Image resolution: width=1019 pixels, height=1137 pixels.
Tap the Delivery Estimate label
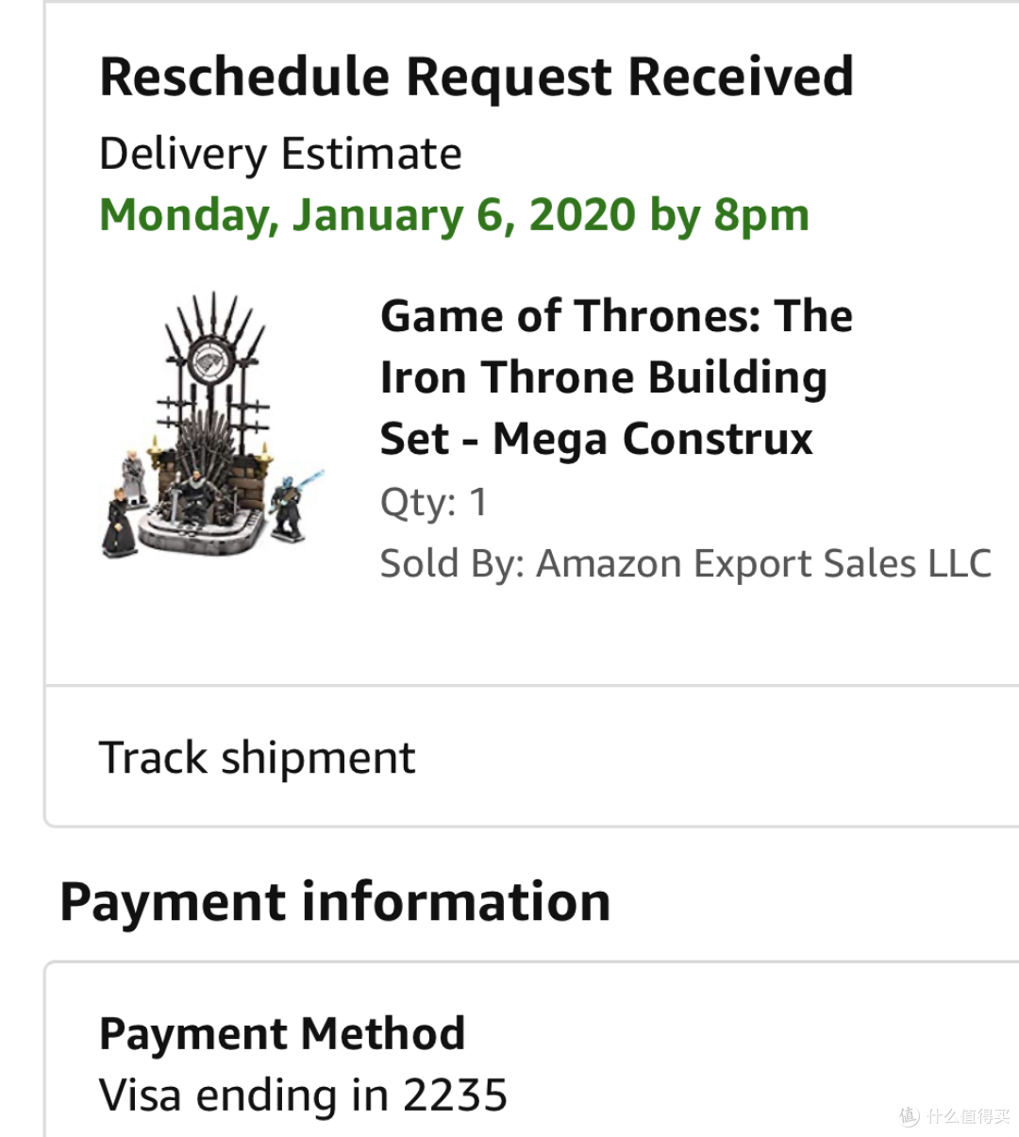tap(280, 154)
